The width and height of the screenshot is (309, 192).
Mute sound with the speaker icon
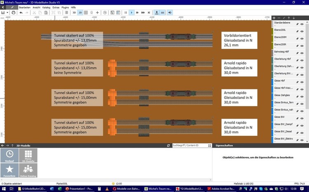coord(170,13)
